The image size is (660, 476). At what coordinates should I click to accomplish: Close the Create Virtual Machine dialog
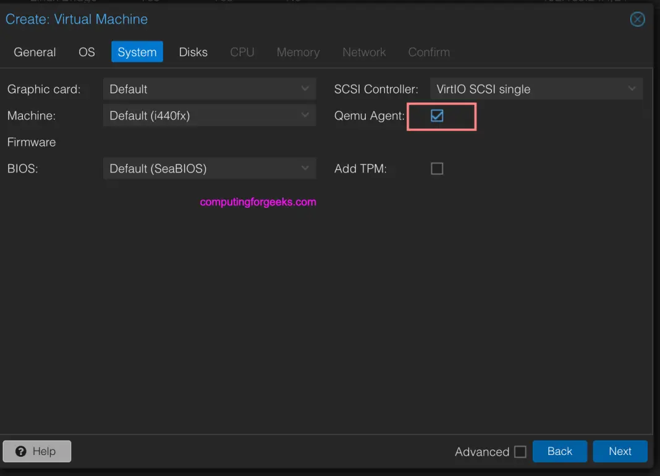click(x=637, y=19)
